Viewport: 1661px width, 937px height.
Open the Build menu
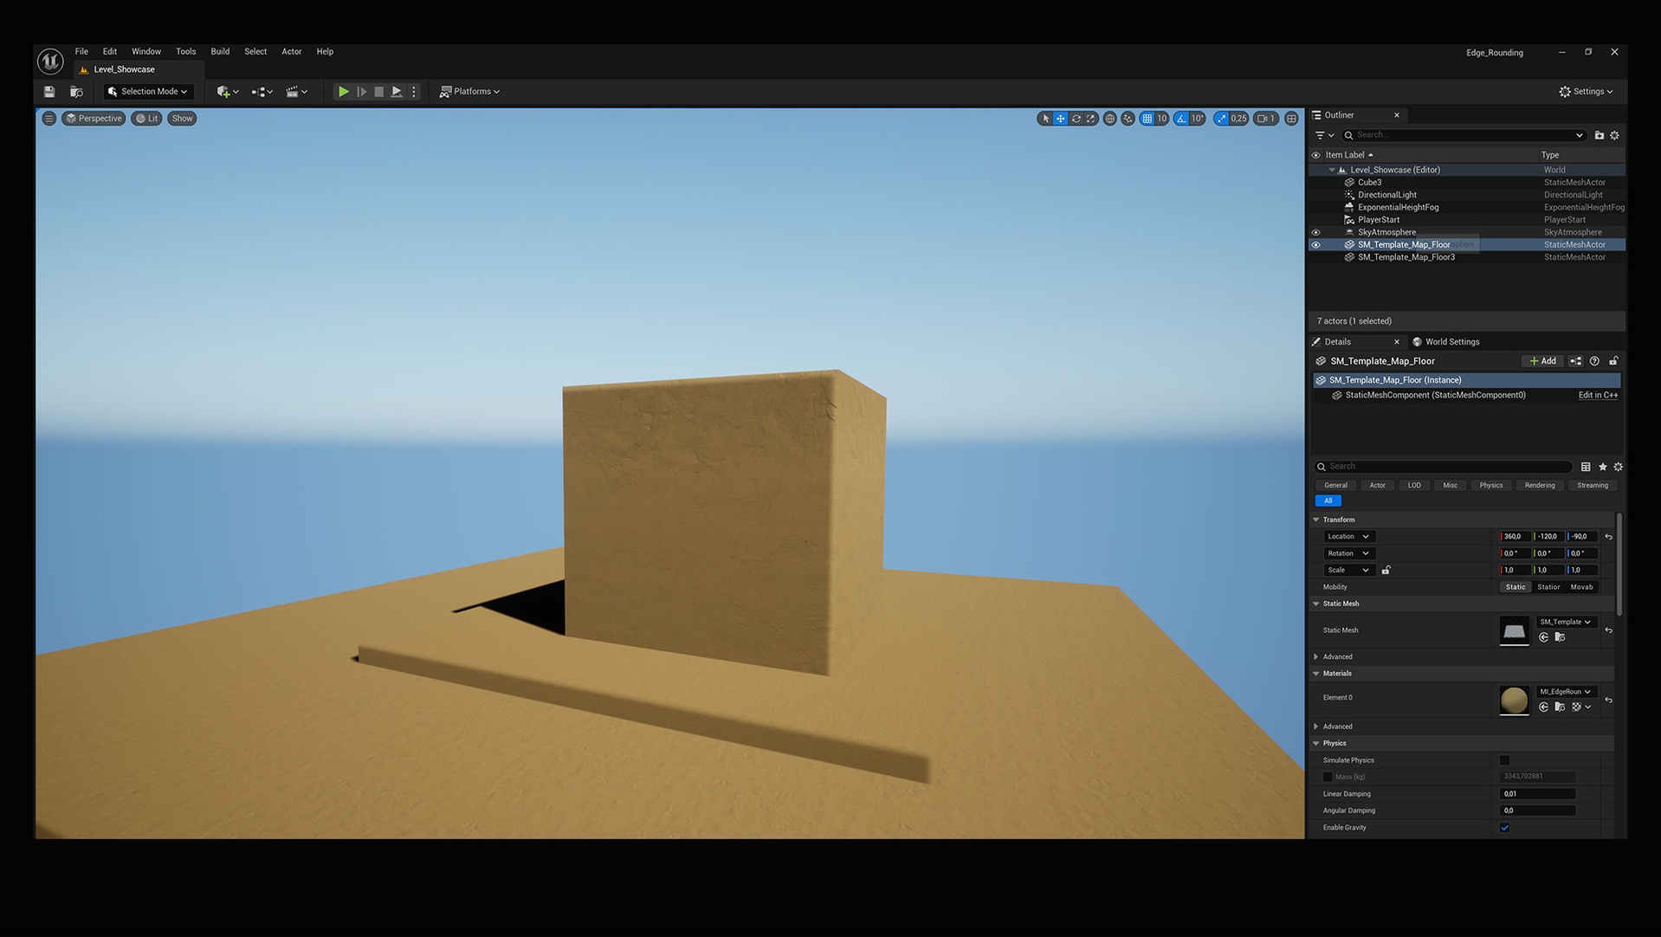point(220,52)
